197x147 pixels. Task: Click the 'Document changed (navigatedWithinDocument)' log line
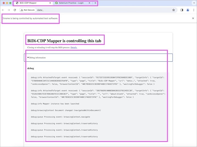[66, 110]
